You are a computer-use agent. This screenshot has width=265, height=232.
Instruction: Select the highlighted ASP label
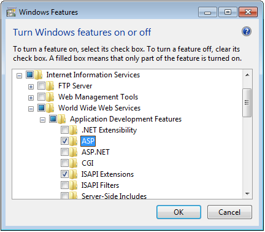88,141
